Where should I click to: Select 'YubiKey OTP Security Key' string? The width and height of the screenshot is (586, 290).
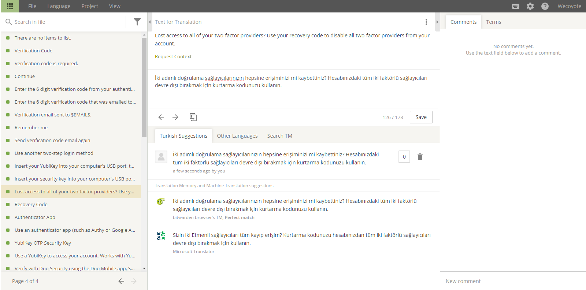(x=71, y=243)
